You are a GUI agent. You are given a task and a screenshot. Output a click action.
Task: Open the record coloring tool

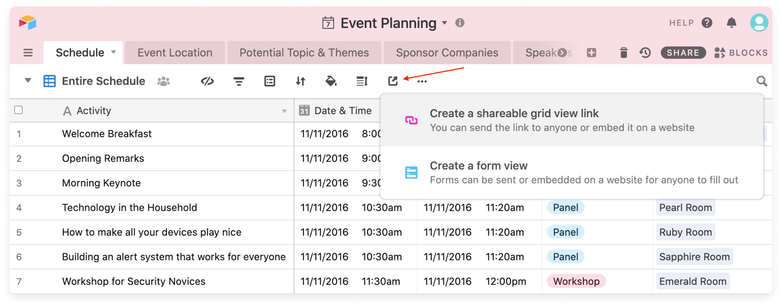click(x=331, y=81)
